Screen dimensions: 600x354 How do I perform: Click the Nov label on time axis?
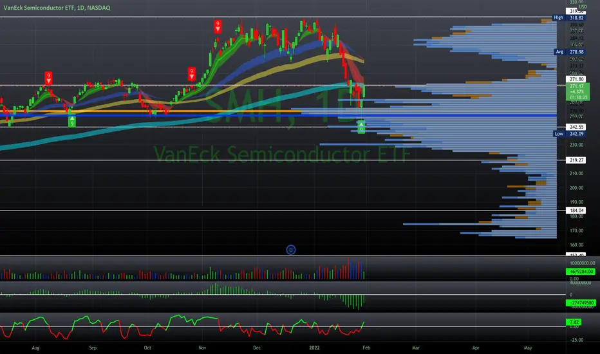[202, 348]
